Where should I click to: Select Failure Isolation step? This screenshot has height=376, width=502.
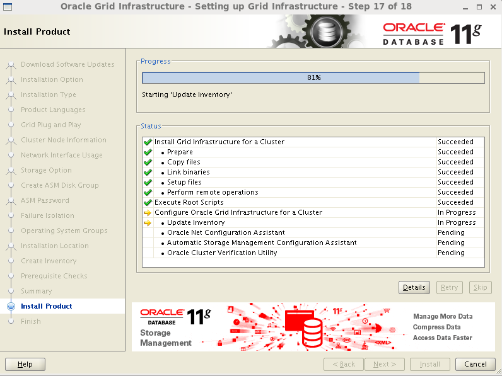coord(47,215)
